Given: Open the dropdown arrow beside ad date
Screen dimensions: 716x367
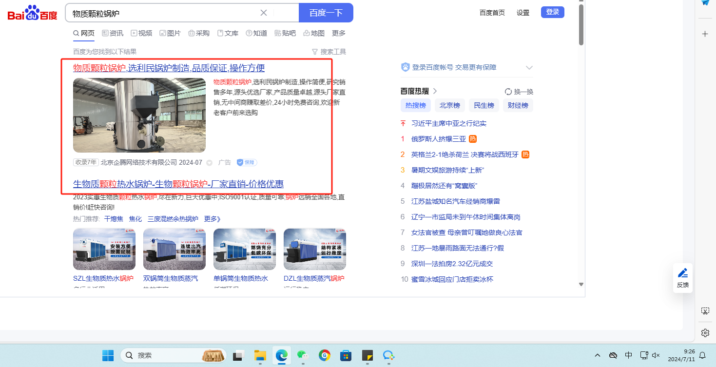Looking at the screenshot, I should click(x=210, y=163).
